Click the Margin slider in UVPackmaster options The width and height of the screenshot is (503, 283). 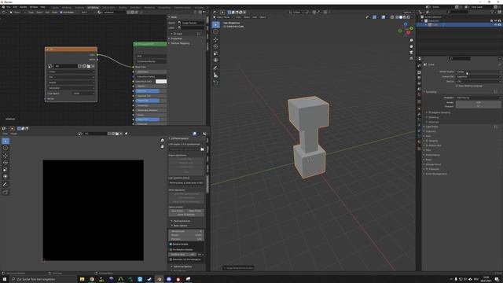[x=186, y=235]
